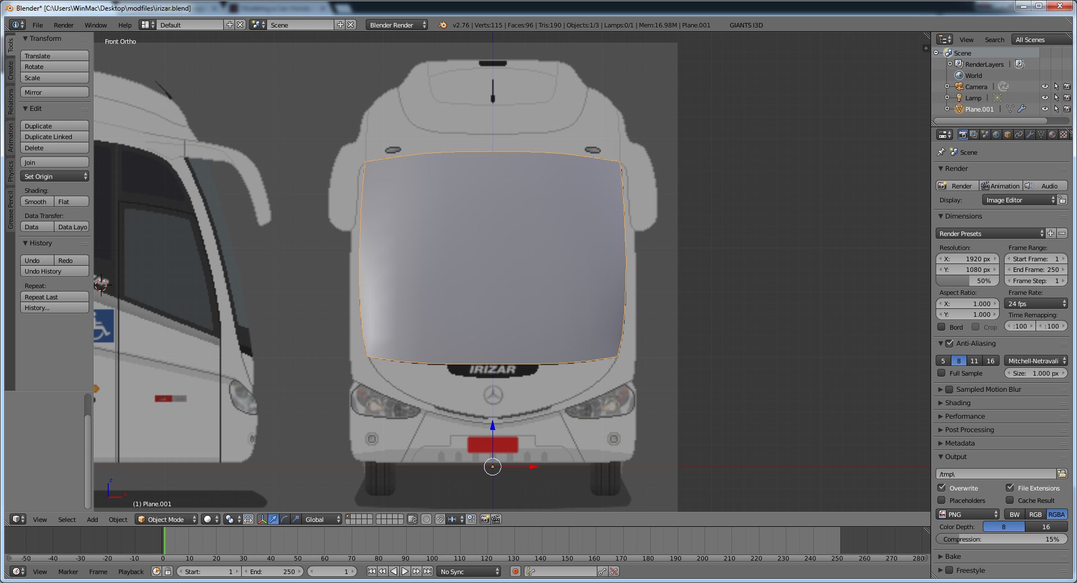The width and height of the screenshot is (1077, 583).
Task: Open the Window menu
Action: (95, 25)
